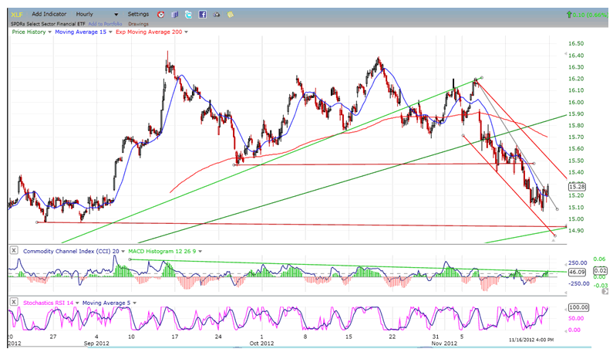The image size is (613, 359).
Task: Click the 15.28 current price marker
Action: (575, 186)
